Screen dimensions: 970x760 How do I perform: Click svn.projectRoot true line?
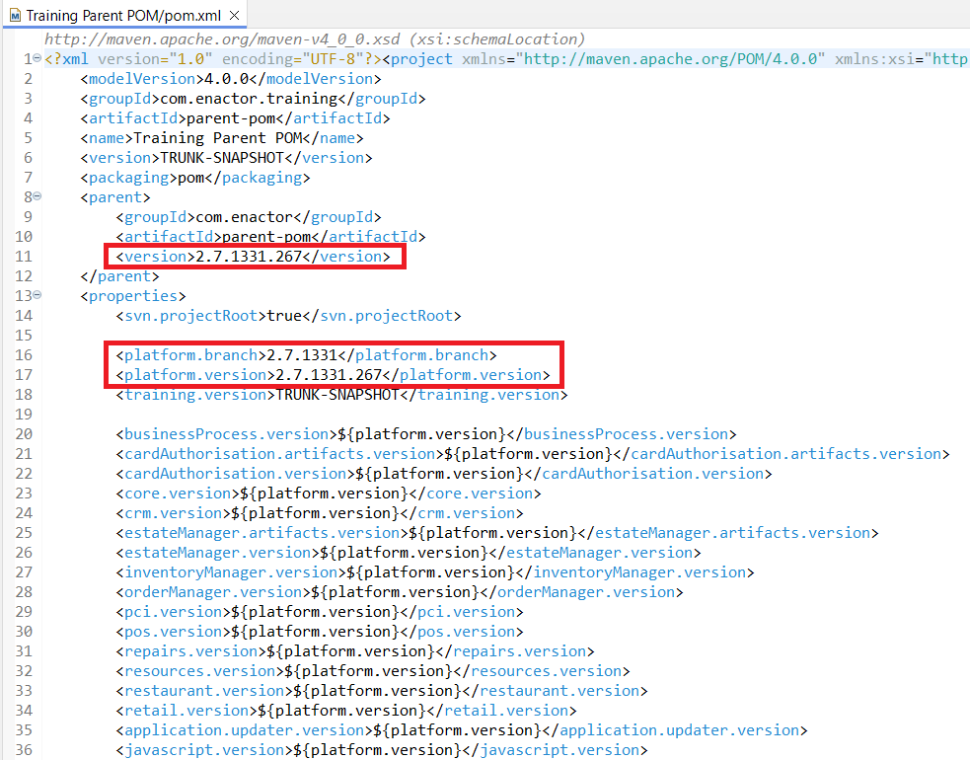click(x=288, y=316)
